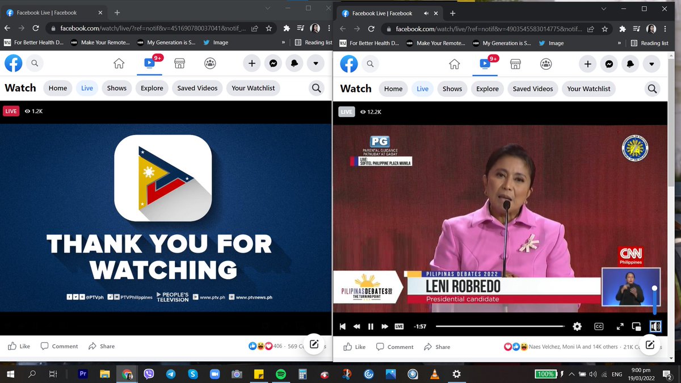Share the left window's video
This screenshot has height=383, width=681.
tap(102, 346)
